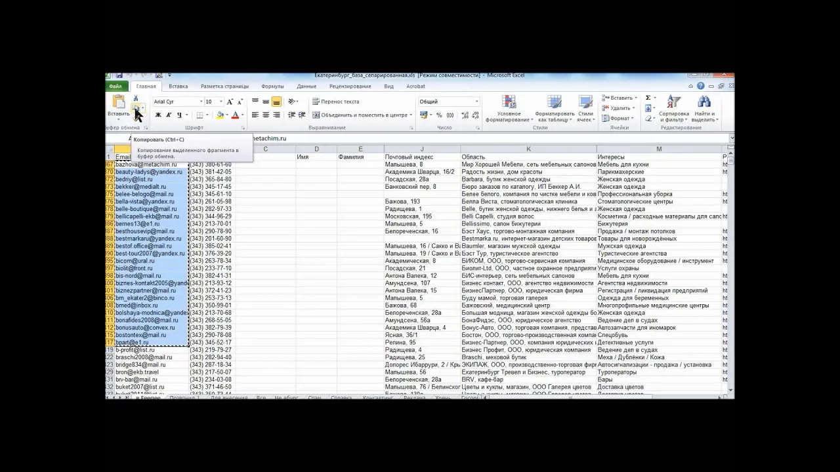The image size is (840, 472).
Task: Click the increase indent icon
Action: tap(302, 115)
